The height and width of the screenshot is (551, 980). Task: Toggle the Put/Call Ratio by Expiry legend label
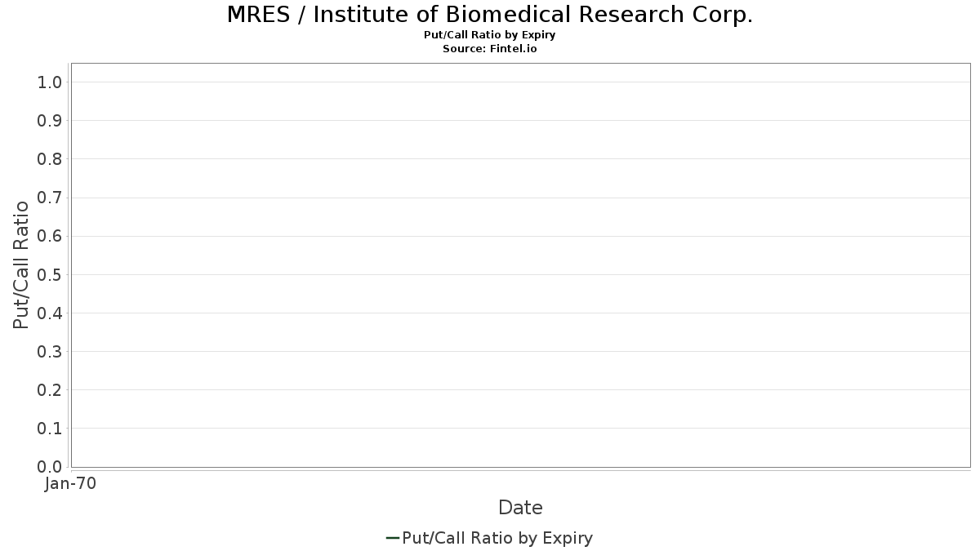[x=497, y=538]
